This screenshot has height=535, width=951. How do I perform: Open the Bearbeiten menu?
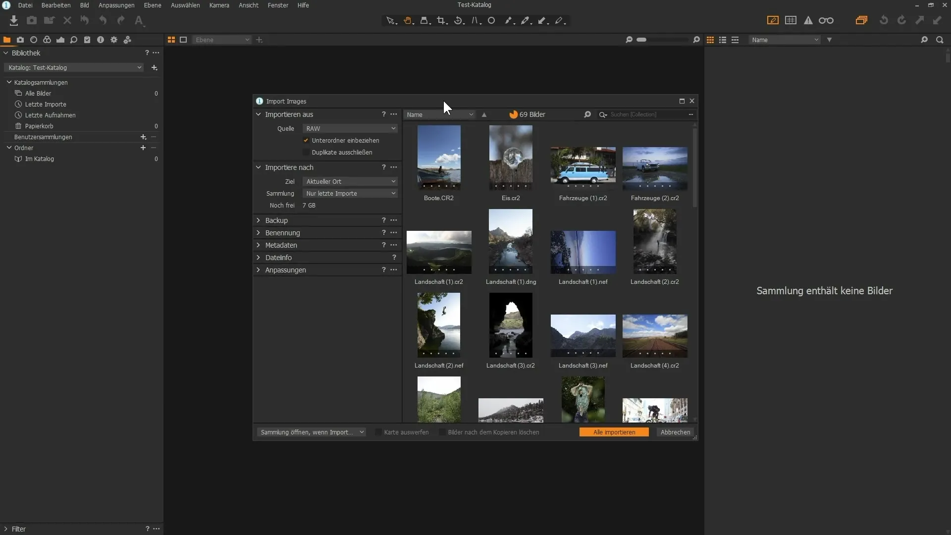click(x=56, y=5)
